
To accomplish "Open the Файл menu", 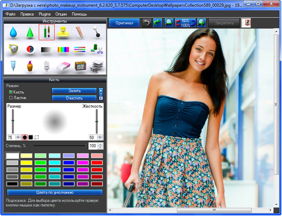I will click(11, 14).
